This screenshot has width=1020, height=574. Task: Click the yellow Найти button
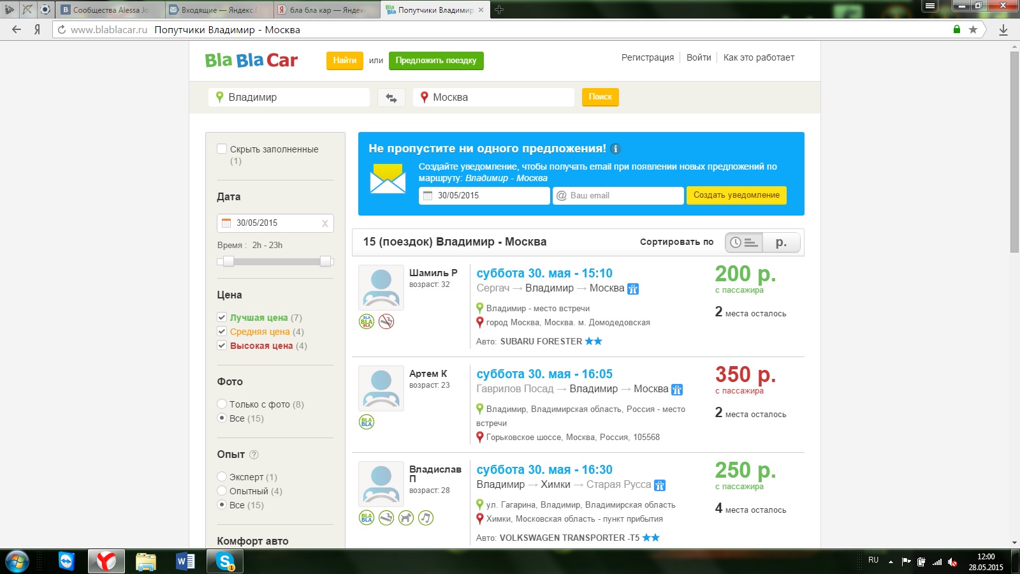pyautogui.click(x=344, y=61)
